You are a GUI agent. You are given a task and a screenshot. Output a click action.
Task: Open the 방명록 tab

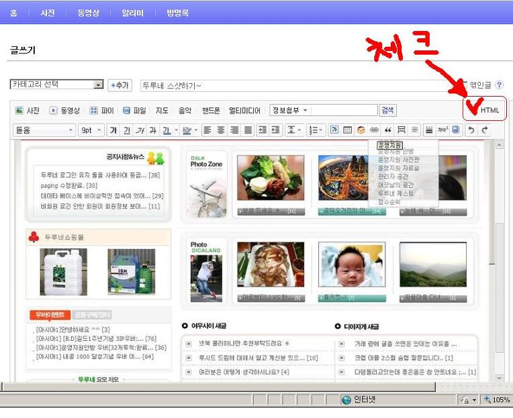178,13
